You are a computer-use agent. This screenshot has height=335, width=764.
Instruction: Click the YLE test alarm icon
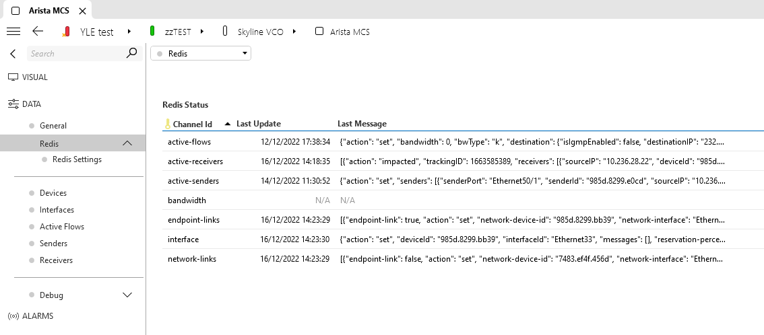point(66,32)
